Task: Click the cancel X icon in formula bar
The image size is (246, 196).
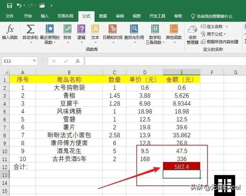Action: tap(54, 61)
